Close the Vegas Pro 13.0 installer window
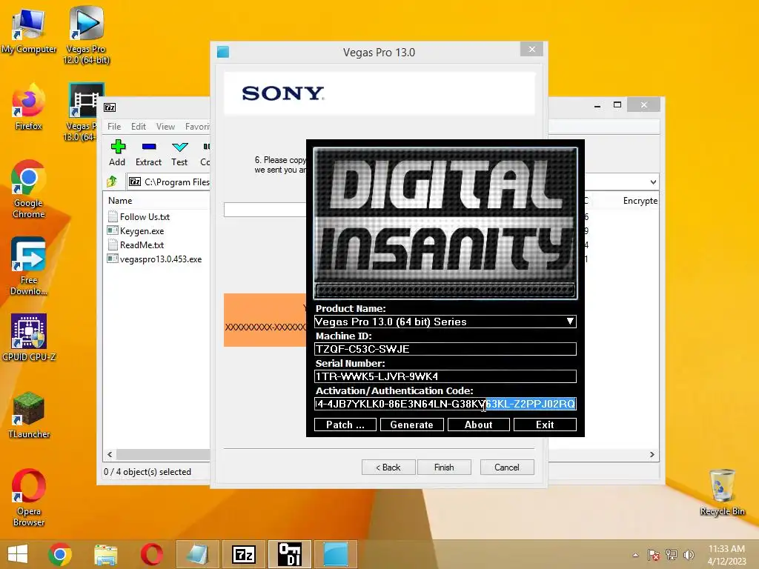The image size is (759, 569). [x=532, y=50]
